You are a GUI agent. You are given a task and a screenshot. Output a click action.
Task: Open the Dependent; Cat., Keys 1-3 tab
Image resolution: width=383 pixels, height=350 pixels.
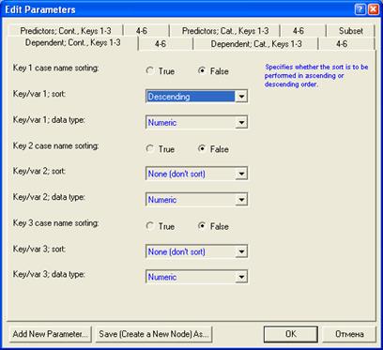[256, 43]
